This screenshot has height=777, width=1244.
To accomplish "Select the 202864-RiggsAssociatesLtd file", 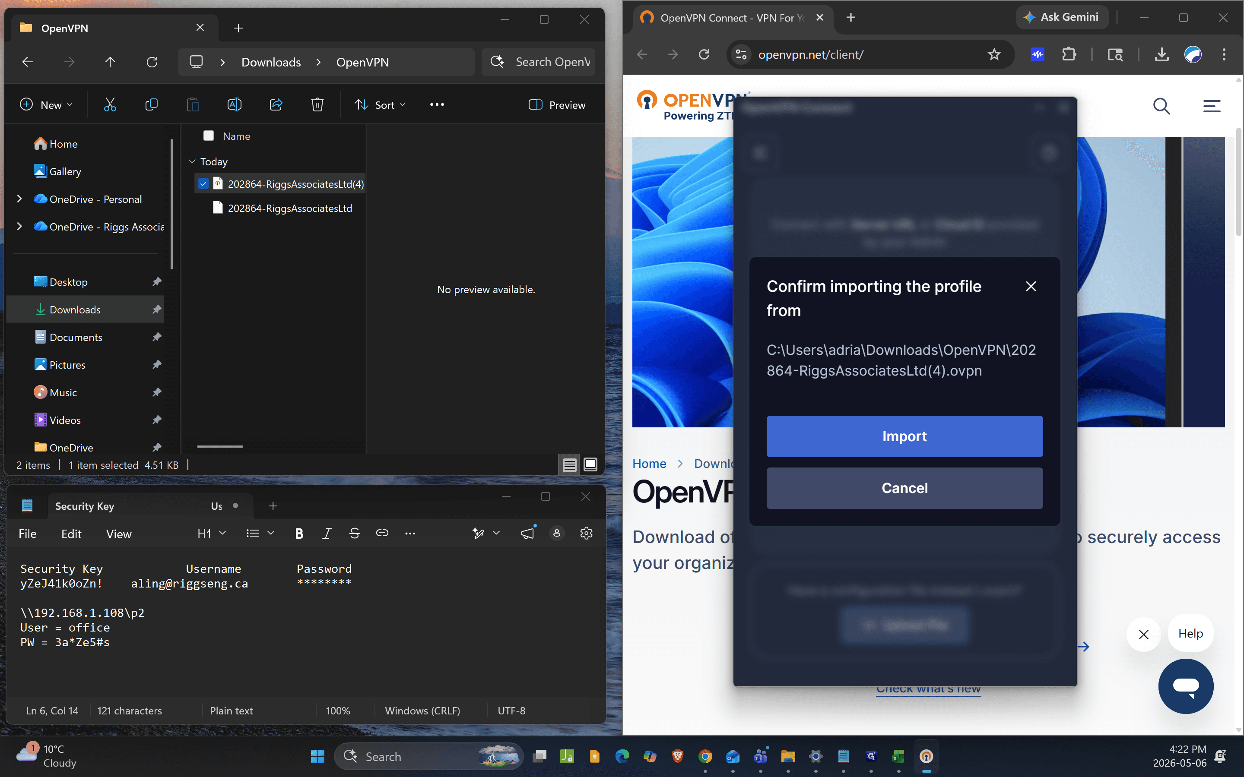I will tap(289, 208).
